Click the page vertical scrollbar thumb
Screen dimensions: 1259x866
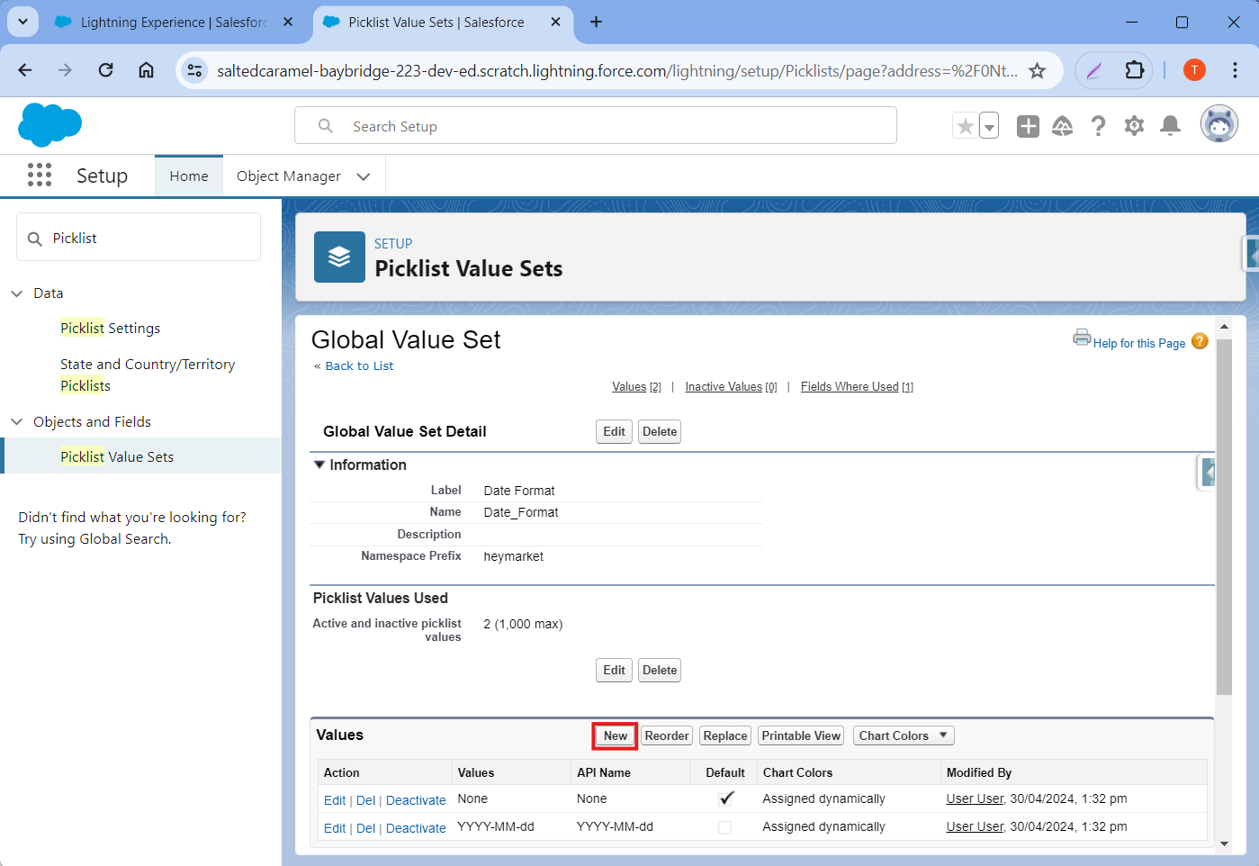point(1224,517)
